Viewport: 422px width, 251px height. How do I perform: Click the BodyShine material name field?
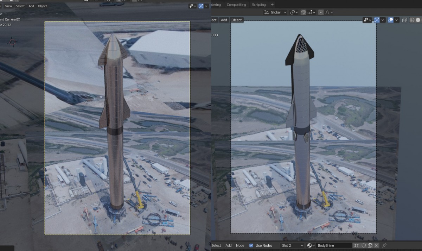[333, 245]
